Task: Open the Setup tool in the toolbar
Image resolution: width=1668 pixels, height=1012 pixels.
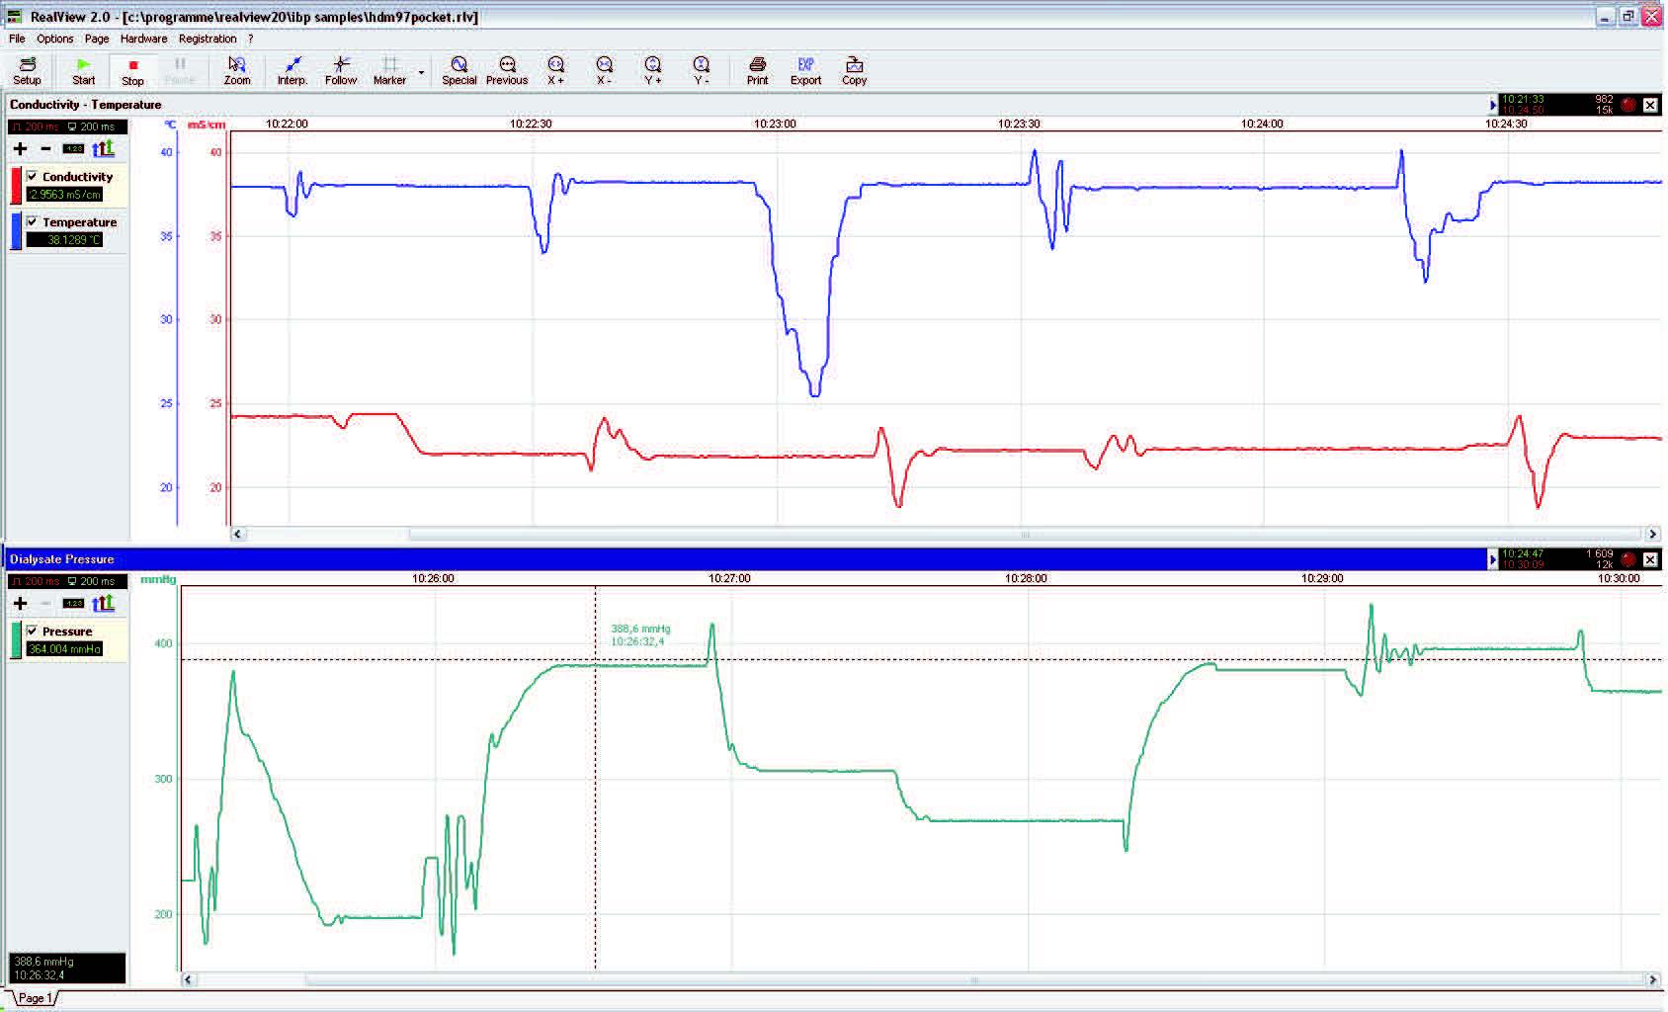Action: 27,71
